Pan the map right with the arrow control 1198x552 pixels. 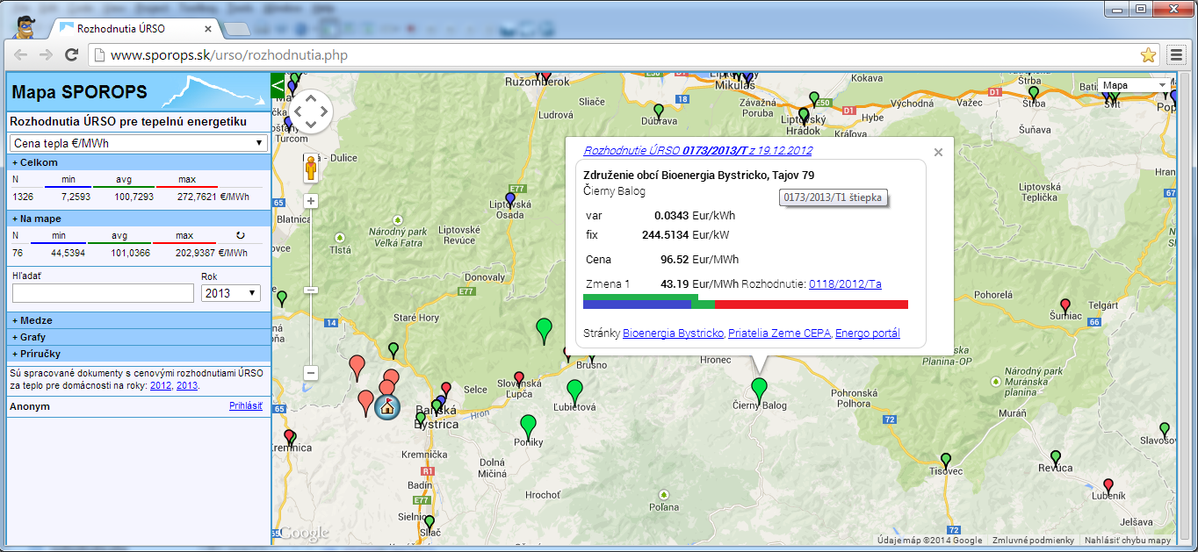[x=325, y=111]
